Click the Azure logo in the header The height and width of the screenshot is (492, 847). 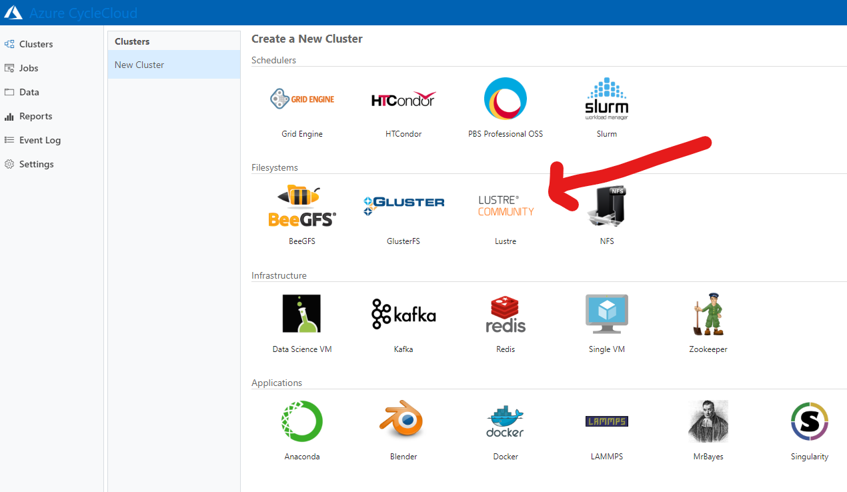click(13, 13)
